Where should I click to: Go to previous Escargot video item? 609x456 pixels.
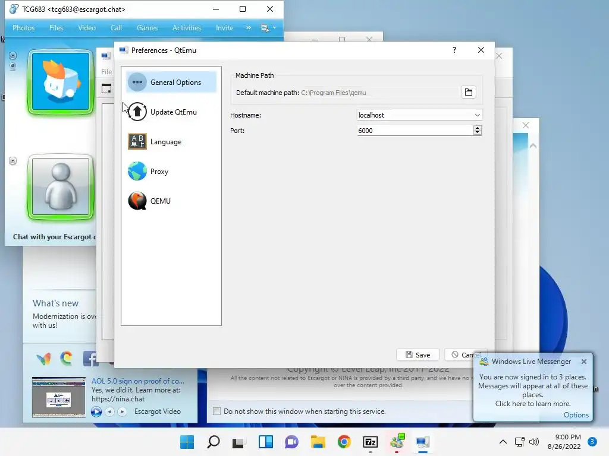tap(109, 411)
